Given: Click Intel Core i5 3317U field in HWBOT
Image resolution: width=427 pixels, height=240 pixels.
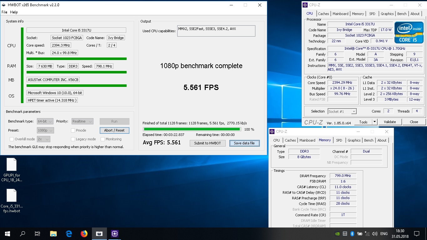Looking at the screenshot, I should pos(76,30).
